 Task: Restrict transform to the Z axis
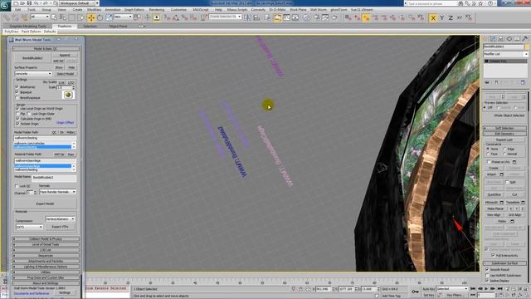[x=451, y=18]
